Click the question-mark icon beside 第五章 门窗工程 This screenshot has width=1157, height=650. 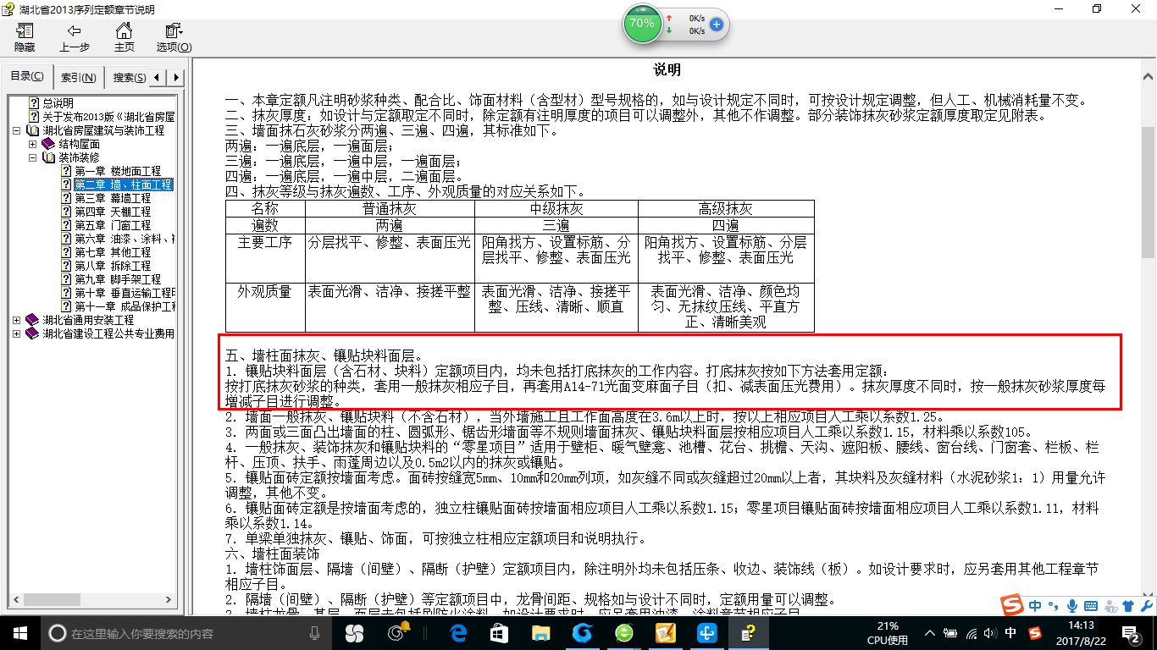point(66,225)
